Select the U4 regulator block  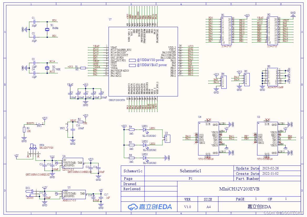73,163
